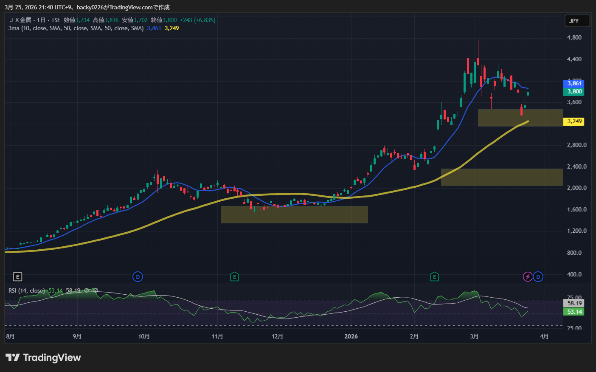Select the RSI (14, close) indicator label
The width and height of the screenshot is (596, 372).
26,290
